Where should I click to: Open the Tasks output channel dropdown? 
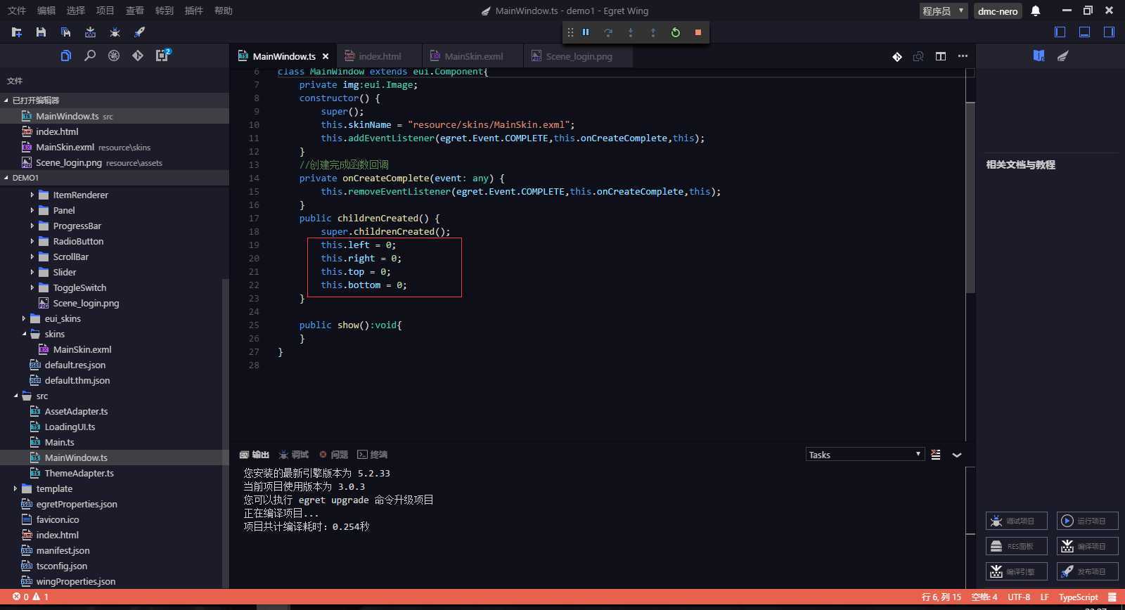(864, 455)
